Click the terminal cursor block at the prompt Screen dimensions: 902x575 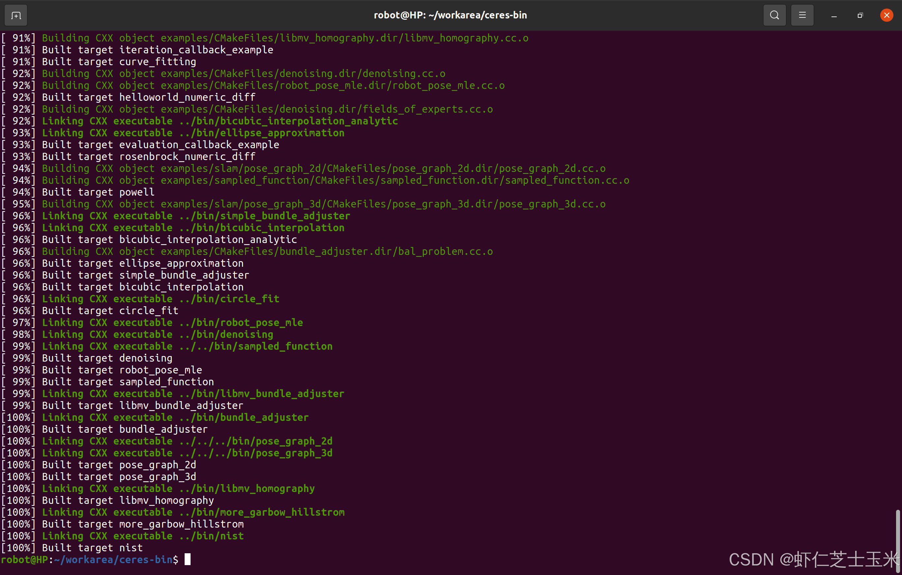click(x=188, y=559)
